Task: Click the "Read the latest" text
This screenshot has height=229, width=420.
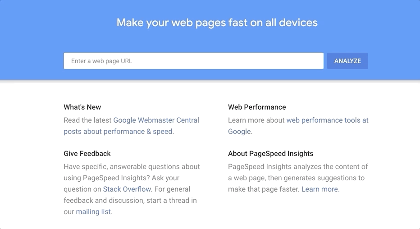Action: [x=88, y=120]
